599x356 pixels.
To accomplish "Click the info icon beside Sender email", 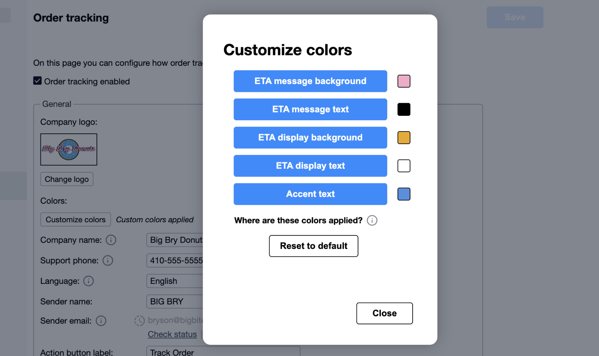I will (101, 321).
